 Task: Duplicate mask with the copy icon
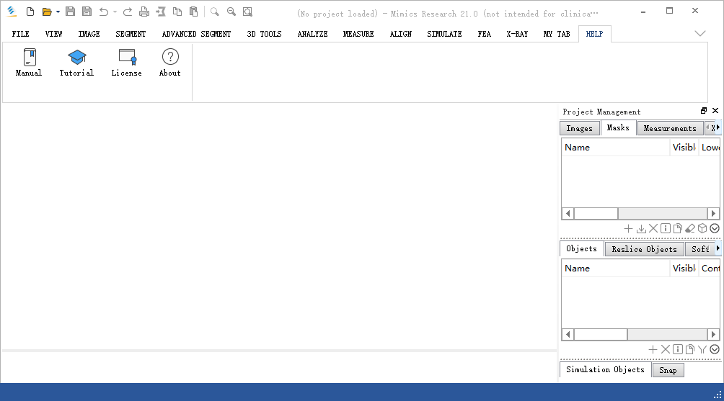tap(677, 229)
